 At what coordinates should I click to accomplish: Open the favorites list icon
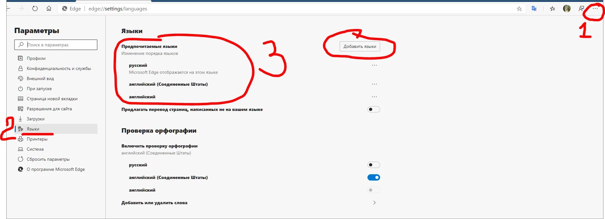pyautogui.click(x=552, y=9)
